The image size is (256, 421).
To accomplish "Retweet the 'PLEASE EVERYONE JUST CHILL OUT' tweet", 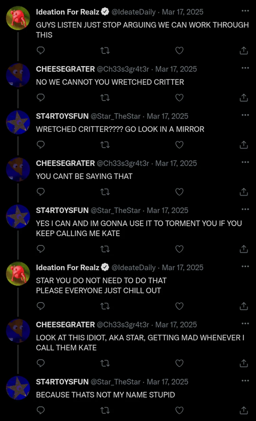I will coord(105,306).
